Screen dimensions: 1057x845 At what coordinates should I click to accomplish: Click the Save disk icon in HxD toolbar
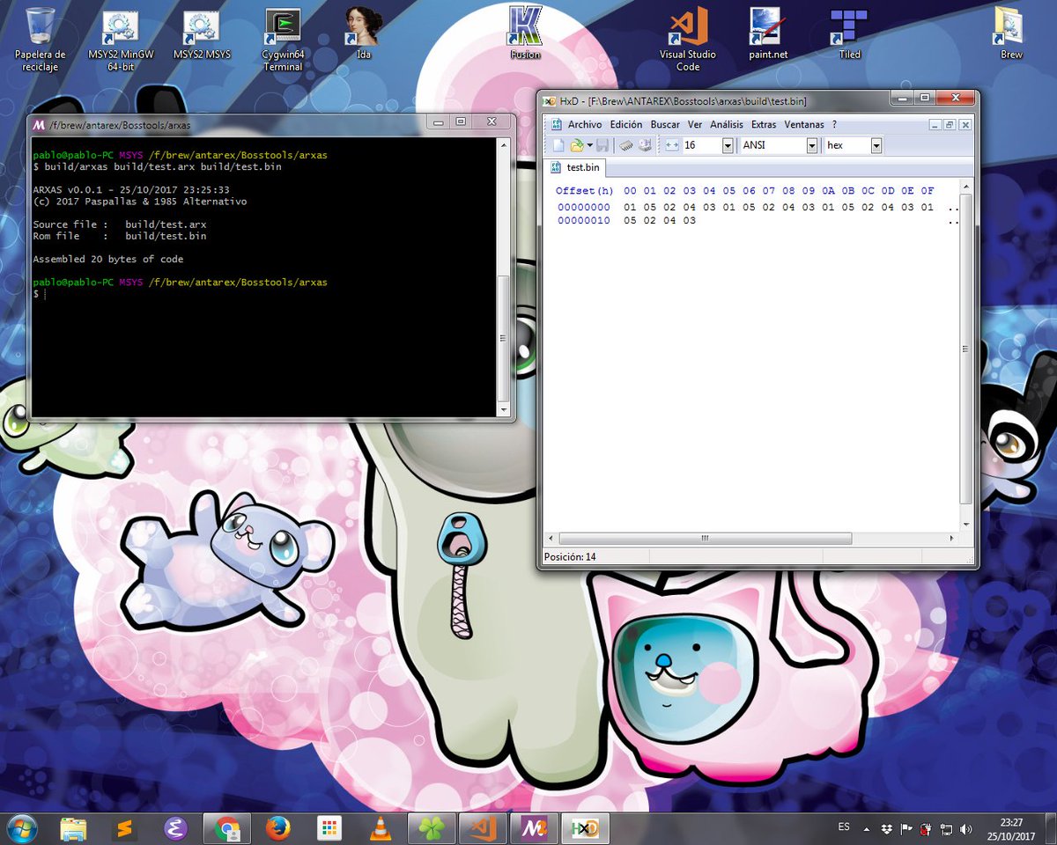[x=602, y=145]
